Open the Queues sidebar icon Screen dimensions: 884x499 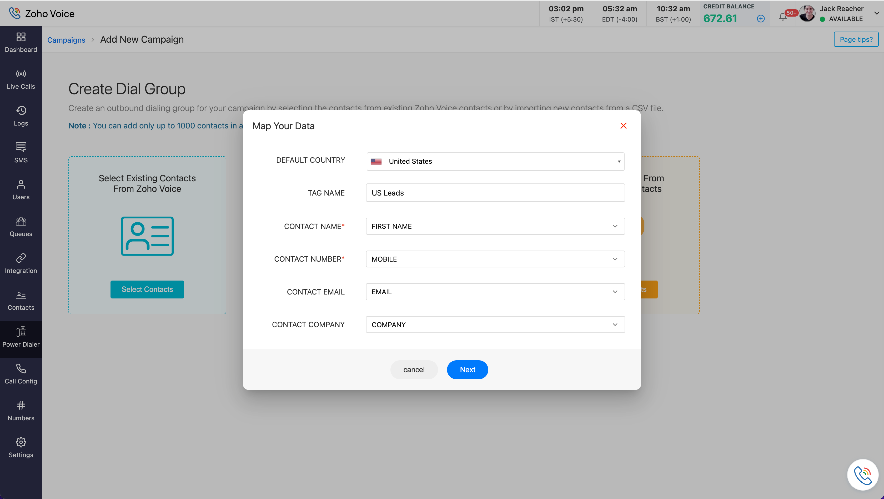click(21, 221)
